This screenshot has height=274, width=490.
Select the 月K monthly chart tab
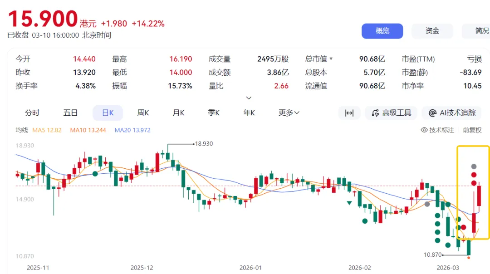[x=179, y=113]
